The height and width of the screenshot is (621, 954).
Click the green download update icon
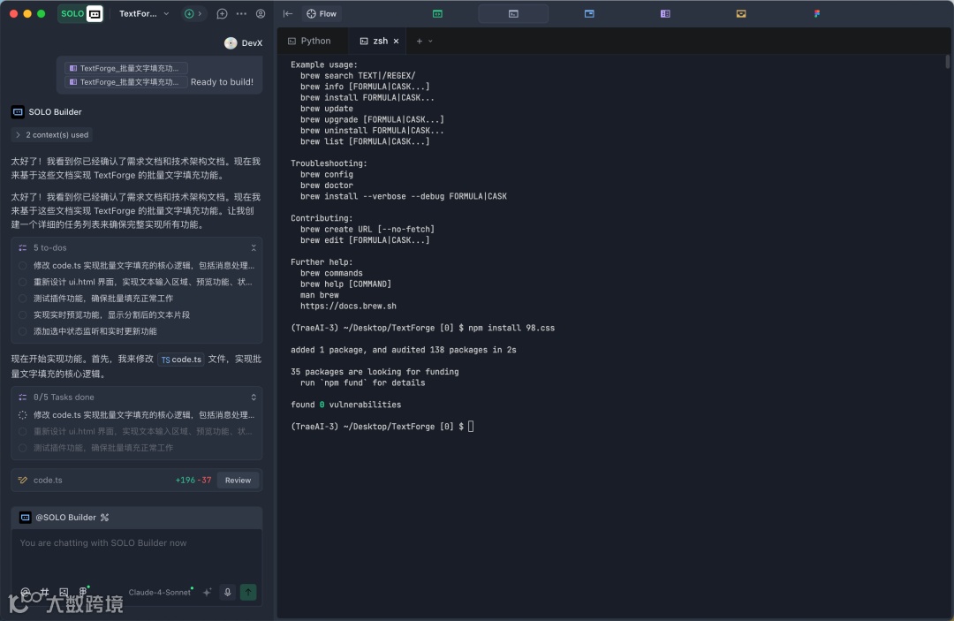(189, 13)
